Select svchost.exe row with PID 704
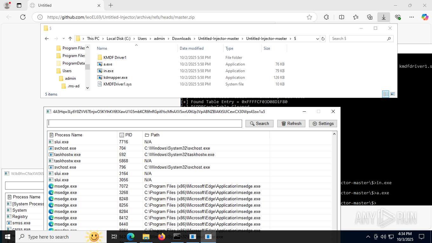The width and height of the screenshot is (432, 243). tap(189, 148)
